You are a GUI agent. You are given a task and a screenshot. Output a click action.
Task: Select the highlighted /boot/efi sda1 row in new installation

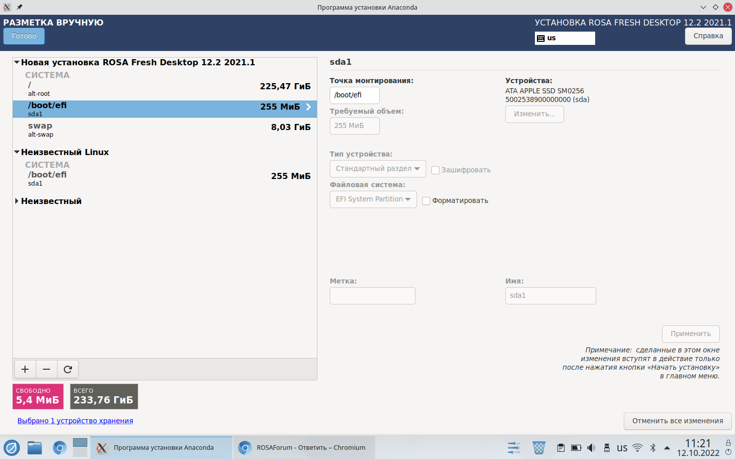click(165, 109)
